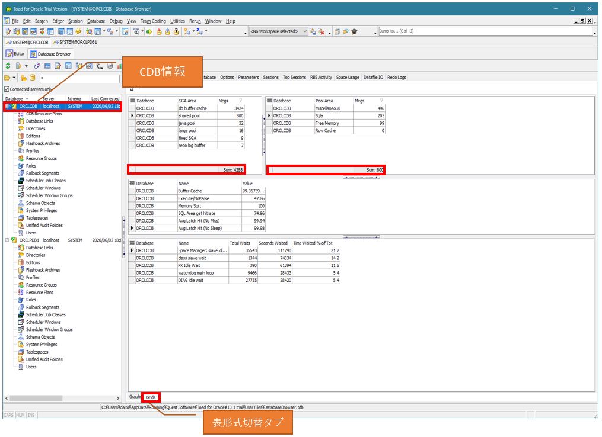Open dropdown arrow next to the folder icon

tap(14, 78)
